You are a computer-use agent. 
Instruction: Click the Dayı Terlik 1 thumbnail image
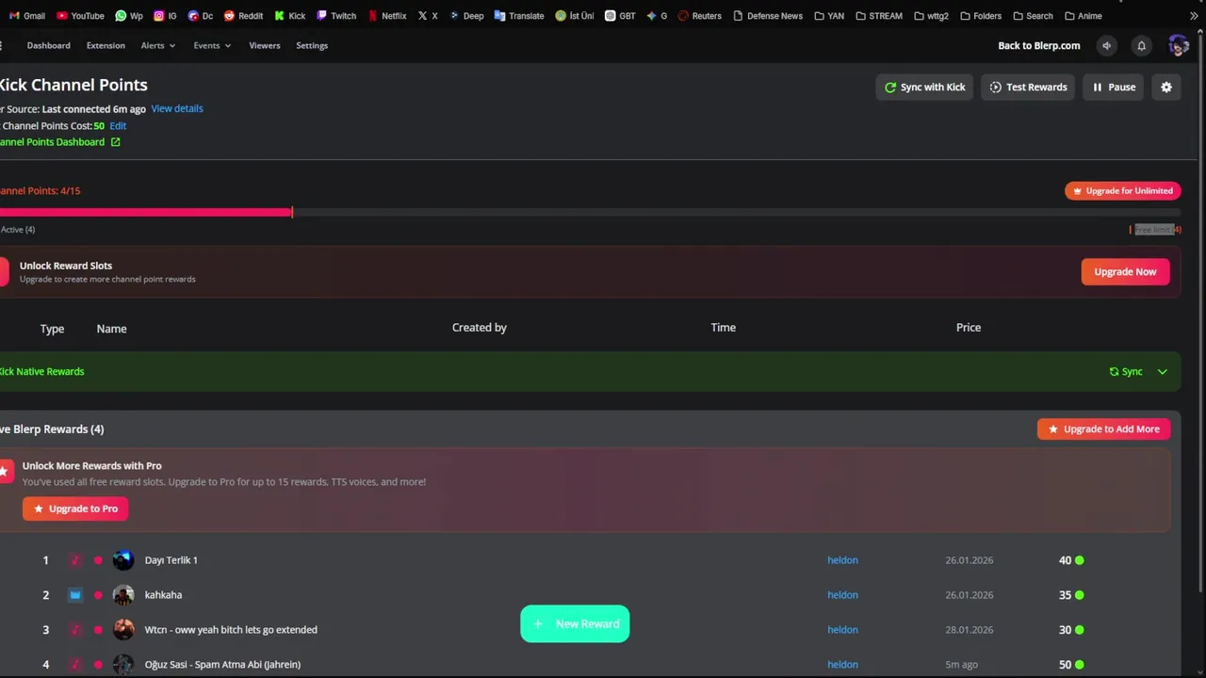[x=123, y=560]
